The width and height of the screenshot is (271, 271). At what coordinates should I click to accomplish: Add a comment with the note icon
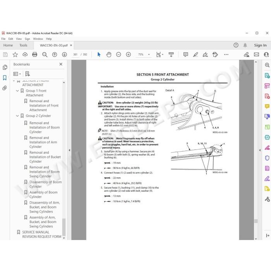pos(185,55)
